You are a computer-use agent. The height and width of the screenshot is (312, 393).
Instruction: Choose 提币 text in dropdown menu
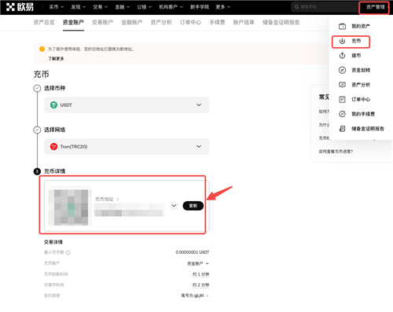coord(356,56)
